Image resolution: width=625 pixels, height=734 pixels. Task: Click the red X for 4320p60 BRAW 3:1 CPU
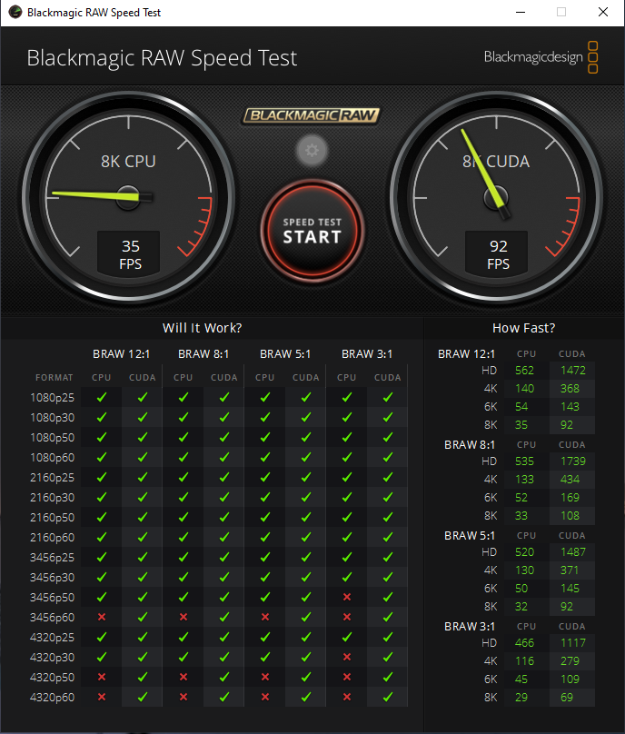pos(347,697)
